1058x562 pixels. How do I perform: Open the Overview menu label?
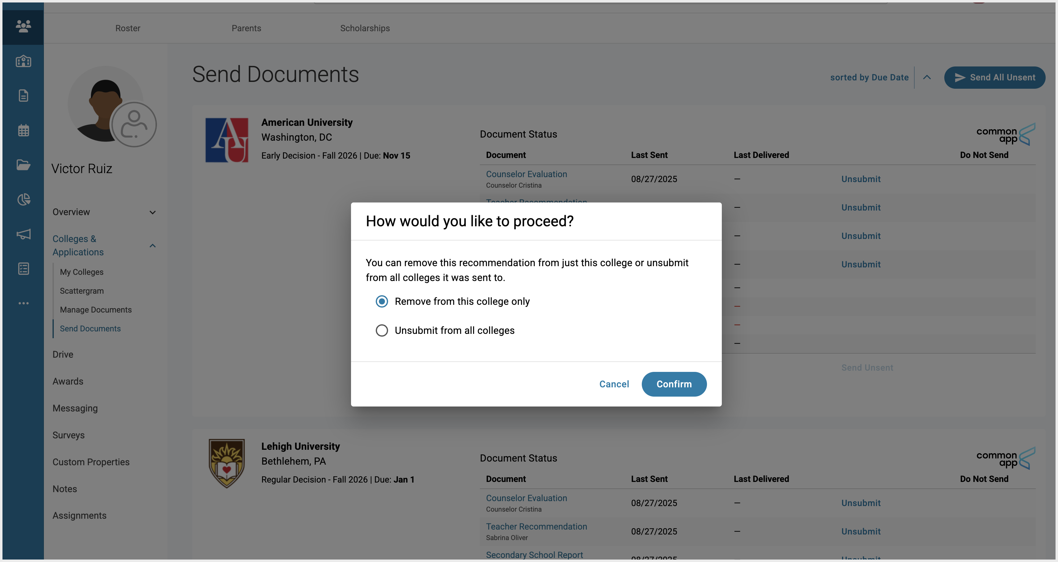(x=71, y=212)
